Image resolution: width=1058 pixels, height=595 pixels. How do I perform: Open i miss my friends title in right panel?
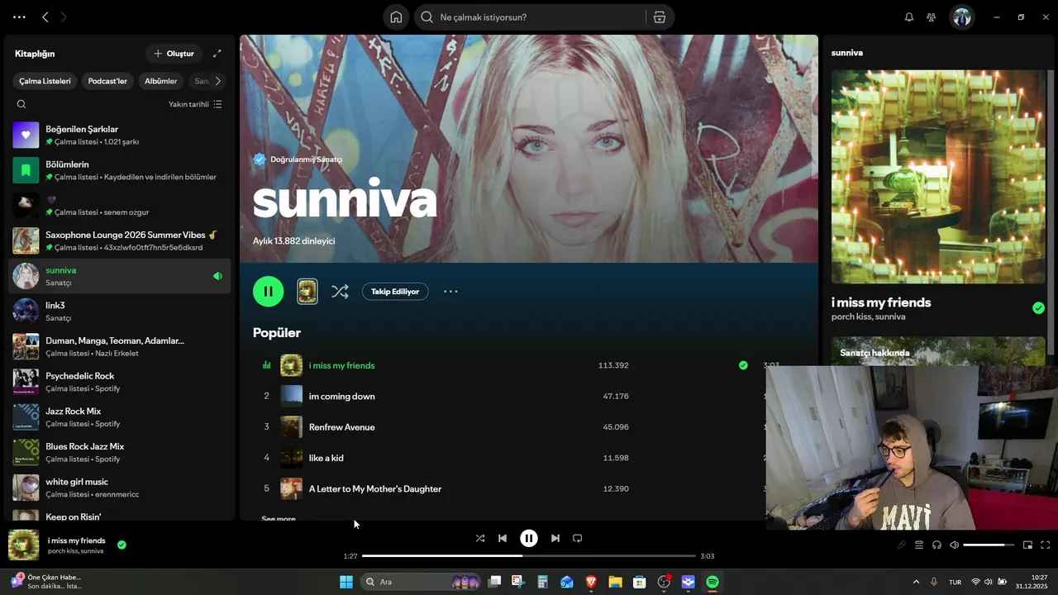[881, 302]
